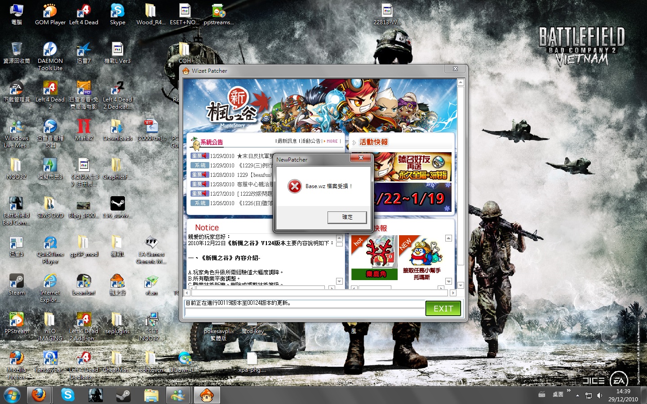Select the 156_surviv... Steam file icon
The image size is (647, 404).
[x=117, y=207]
